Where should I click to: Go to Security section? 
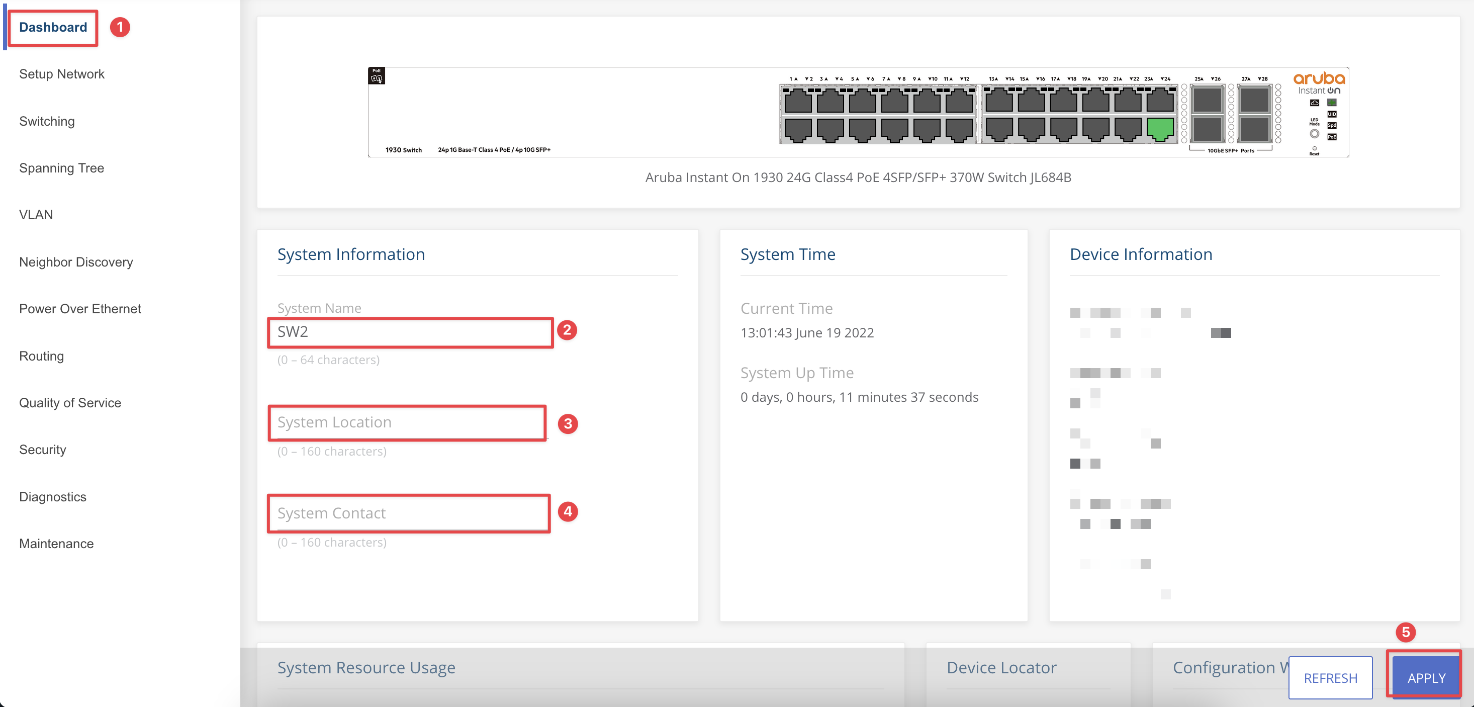click(42, 450)
